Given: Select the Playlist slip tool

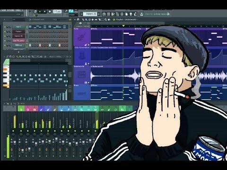Looking at the screenshot, I should pos(96,19).
